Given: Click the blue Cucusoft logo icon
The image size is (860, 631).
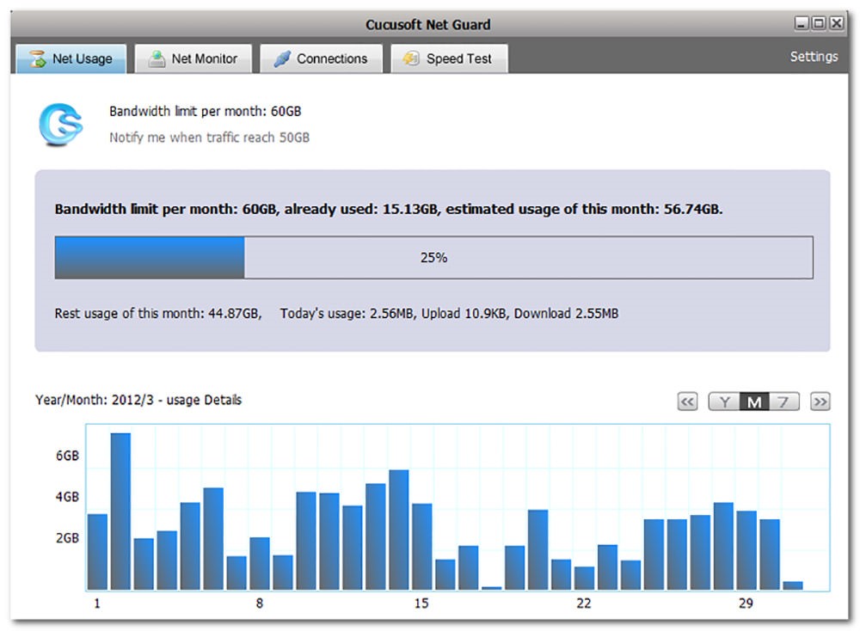Looking at the screenshot, I should pos(60,125).
